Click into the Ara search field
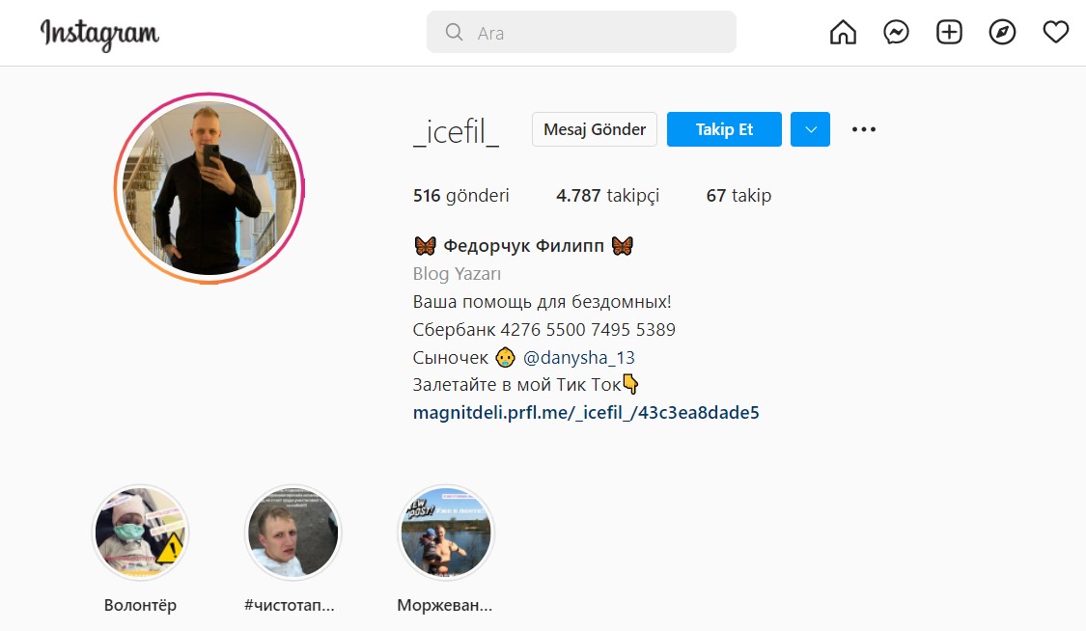The height and width of the screenshot is (631, 1086). point(581,32)
